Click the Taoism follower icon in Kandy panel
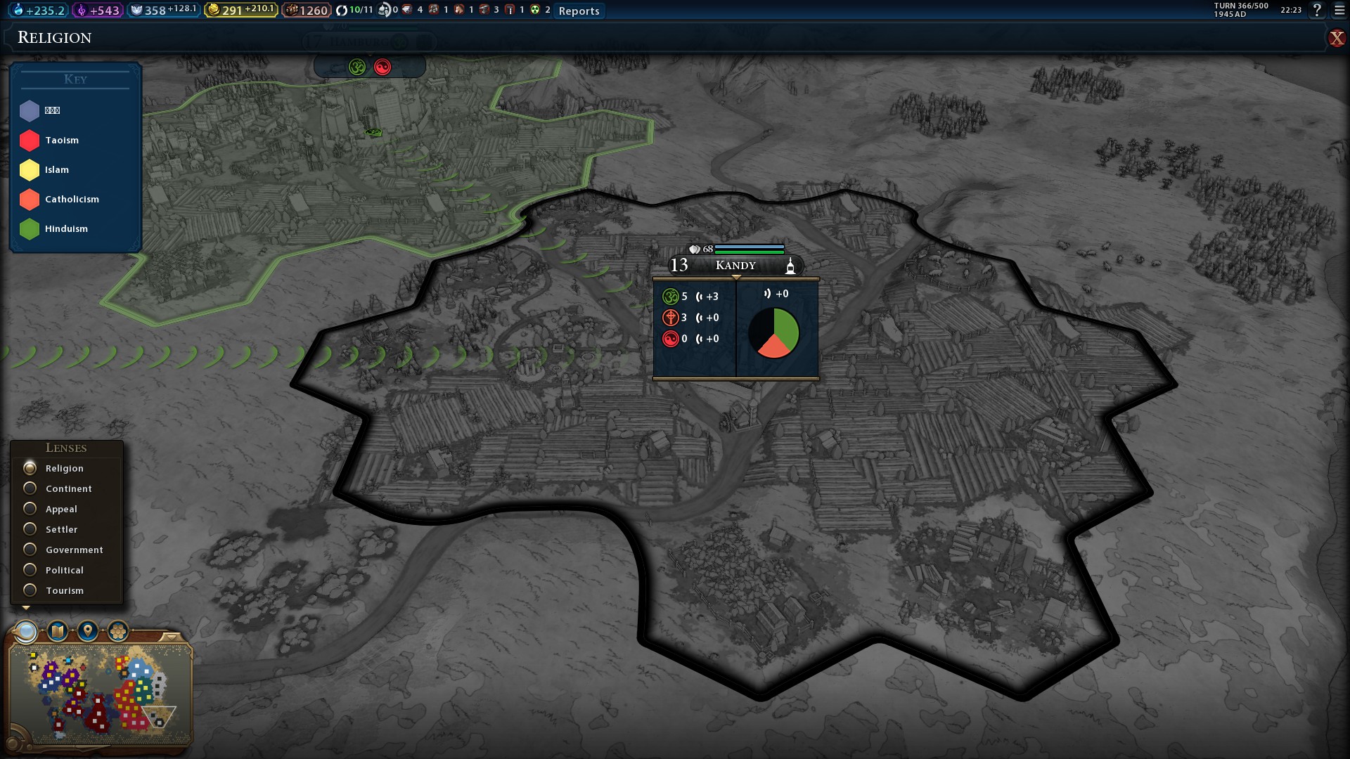Viewport: 1350px width, 759px height. (670, 339)
